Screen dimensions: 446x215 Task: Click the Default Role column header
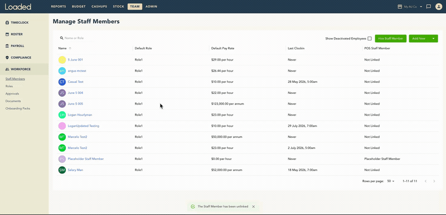point(143,48)
